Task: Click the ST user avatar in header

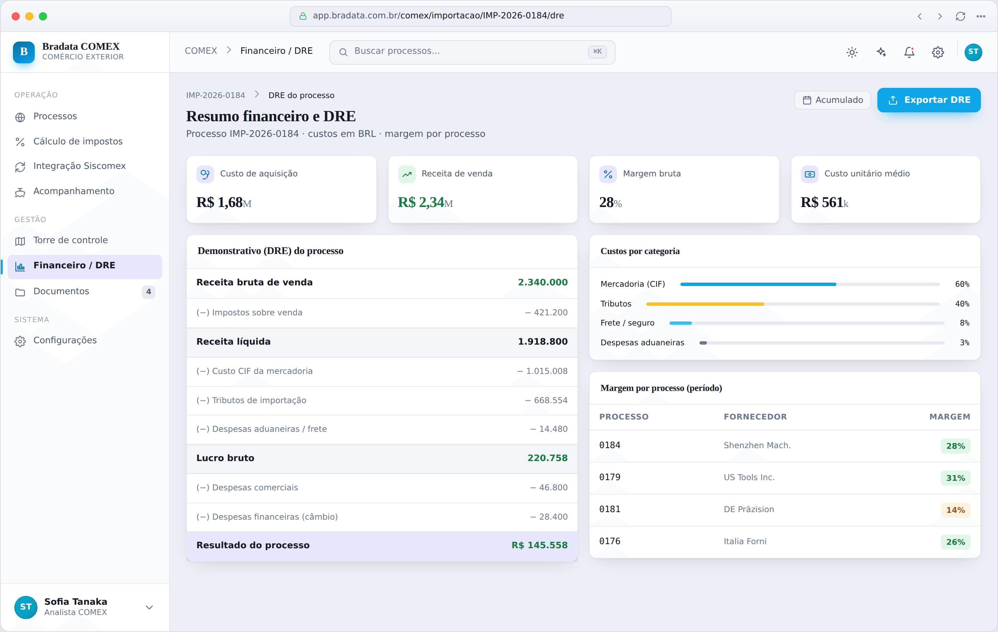Action: [x=973, y=52]
